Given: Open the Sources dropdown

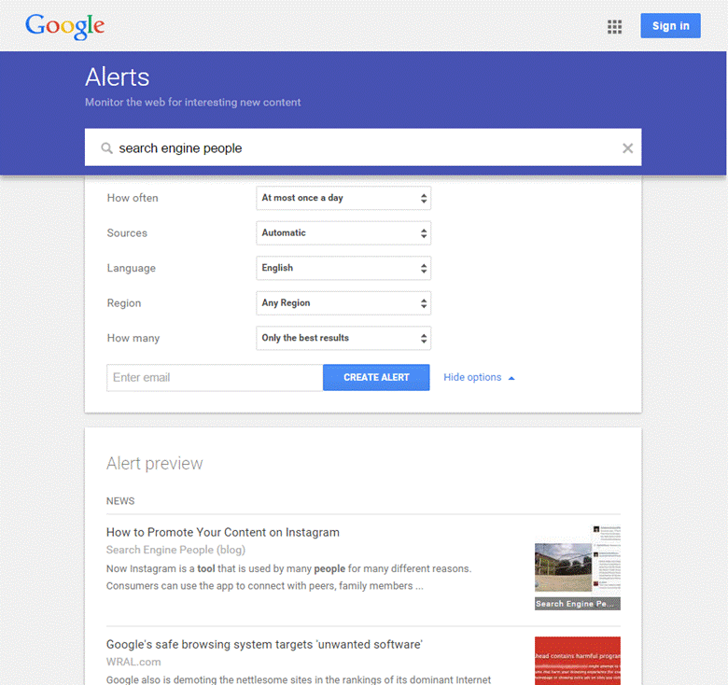Looking at the screenshot, I should pyautogui.click(x=343, y=233).
